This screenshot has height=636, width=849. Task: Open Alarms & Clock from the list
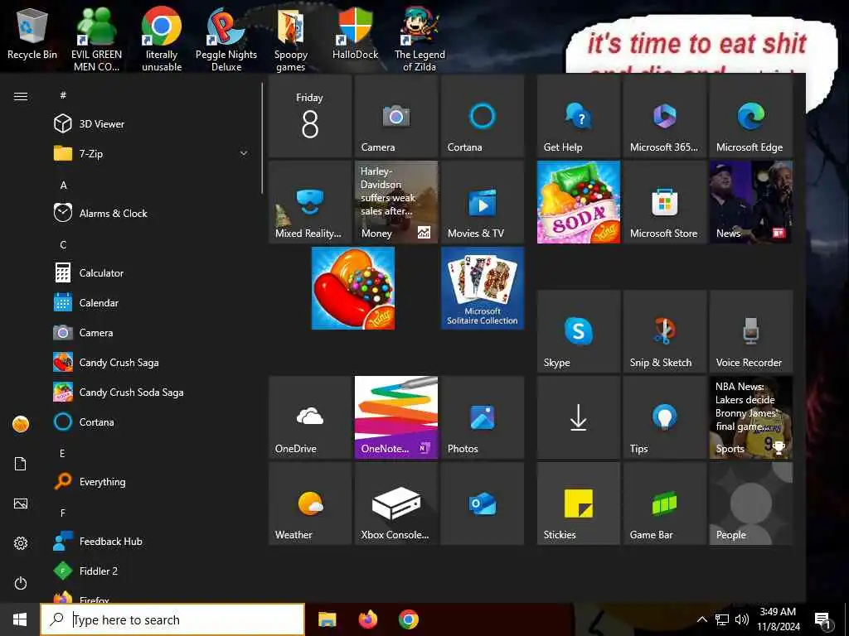[x=152, y=213]
